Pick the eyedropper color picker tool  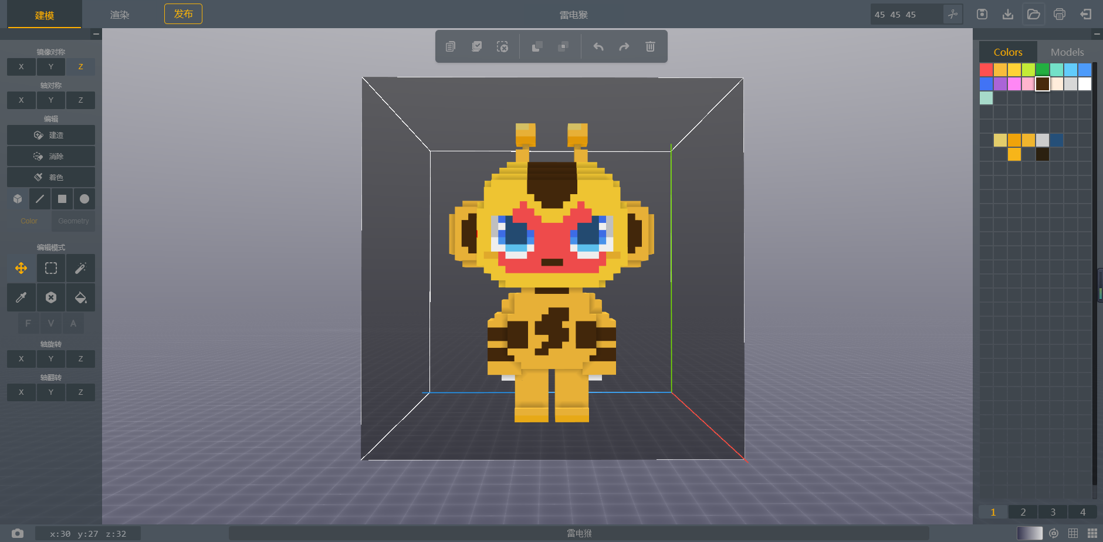(21, 297)
